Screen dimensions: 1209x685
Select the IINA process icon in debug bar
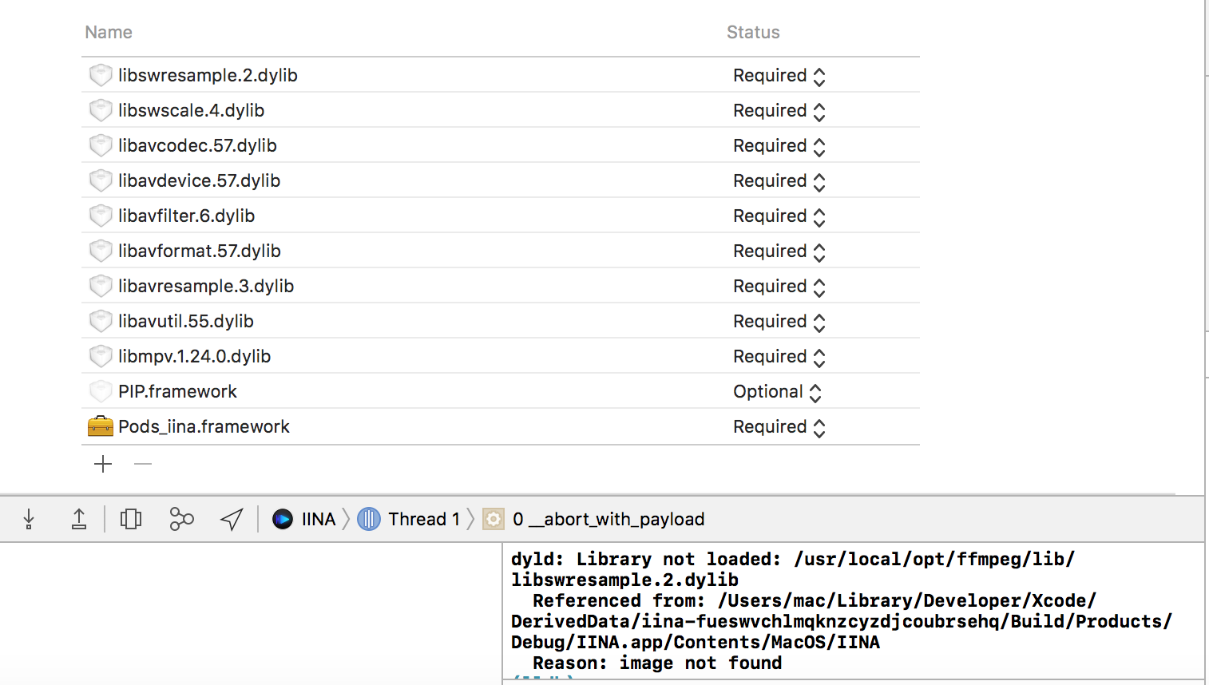(283, 519)
